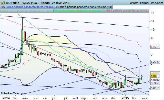Select the Prix indicator tab
This screenshot has width=164, height=100.
pos(3,7)
